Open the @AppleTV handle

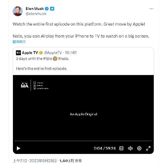click(x=53, y=53)
